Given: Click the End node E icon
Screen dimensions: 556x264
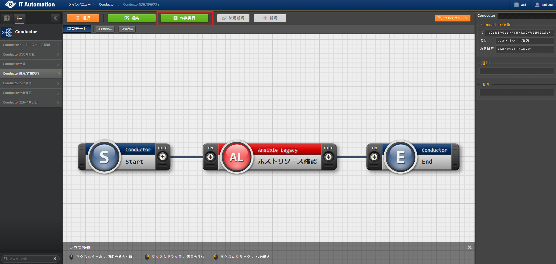Looking at the screenshot, I should click(x=400, y=157).
